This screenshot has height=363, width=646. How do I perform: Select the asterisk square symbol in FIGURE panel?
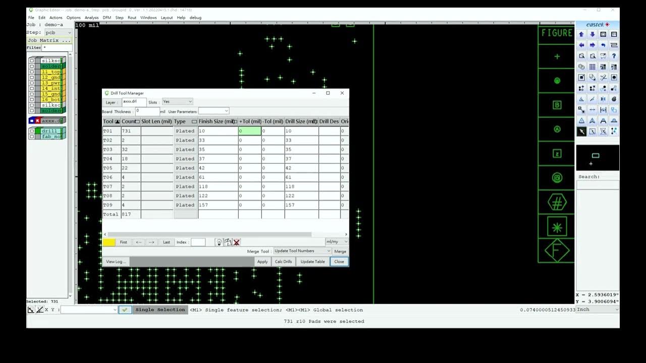557,227
